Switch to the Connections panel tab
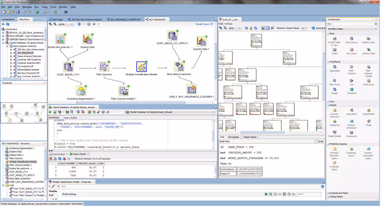Image resolution: width=383 pixels, height=209 pixels. [8, 20]
